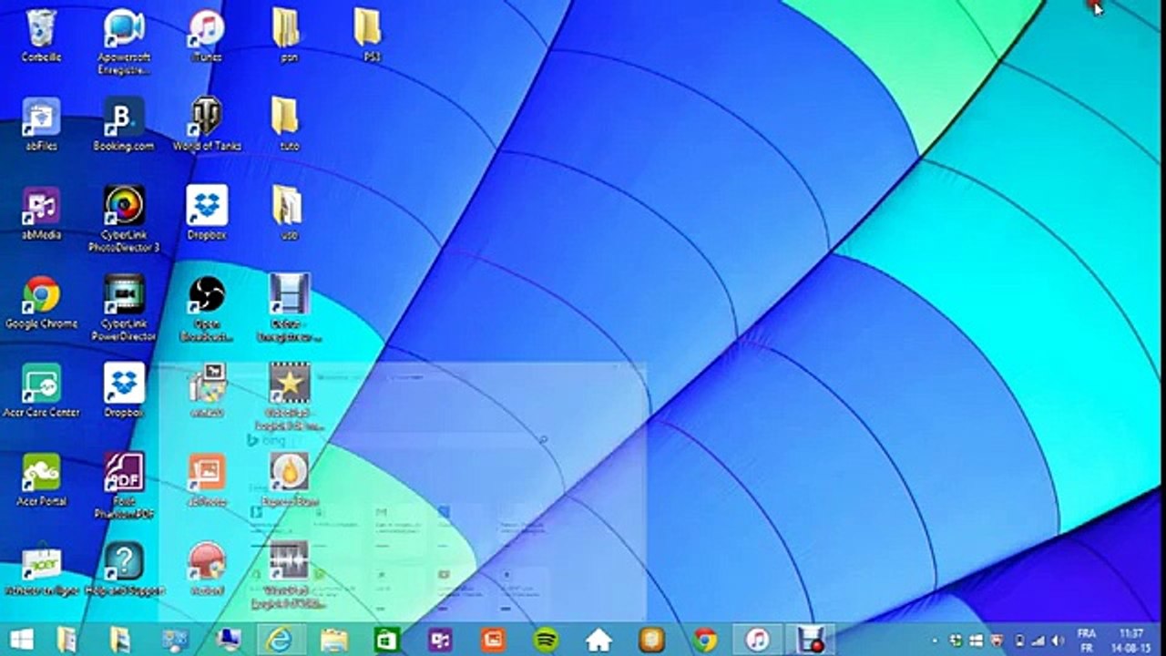This screenshot has height=656, width=1166.
Task: Select the WavePad waveform desktop shortcut
Action: (x=289, y=576)
